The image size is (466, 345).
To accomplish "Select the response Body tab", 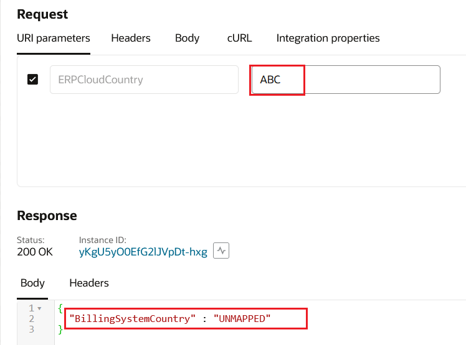I will click(32, 283).
